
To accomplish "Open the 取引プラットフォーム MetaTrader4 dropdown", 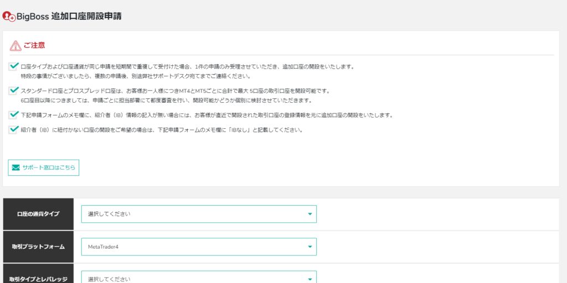I will tap(199, 247).
